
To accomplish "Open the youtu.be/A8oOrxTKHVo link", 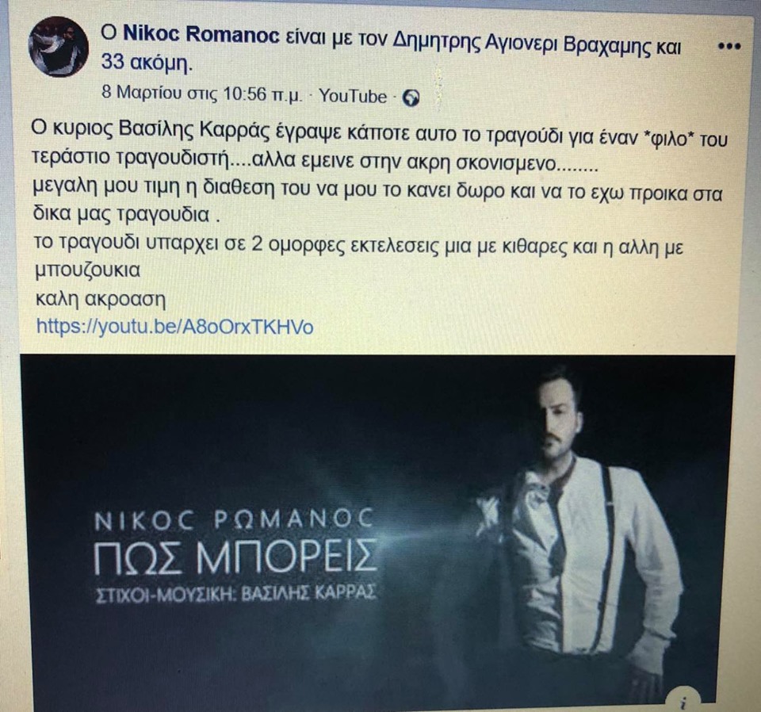I will click(x=174, y=326).
